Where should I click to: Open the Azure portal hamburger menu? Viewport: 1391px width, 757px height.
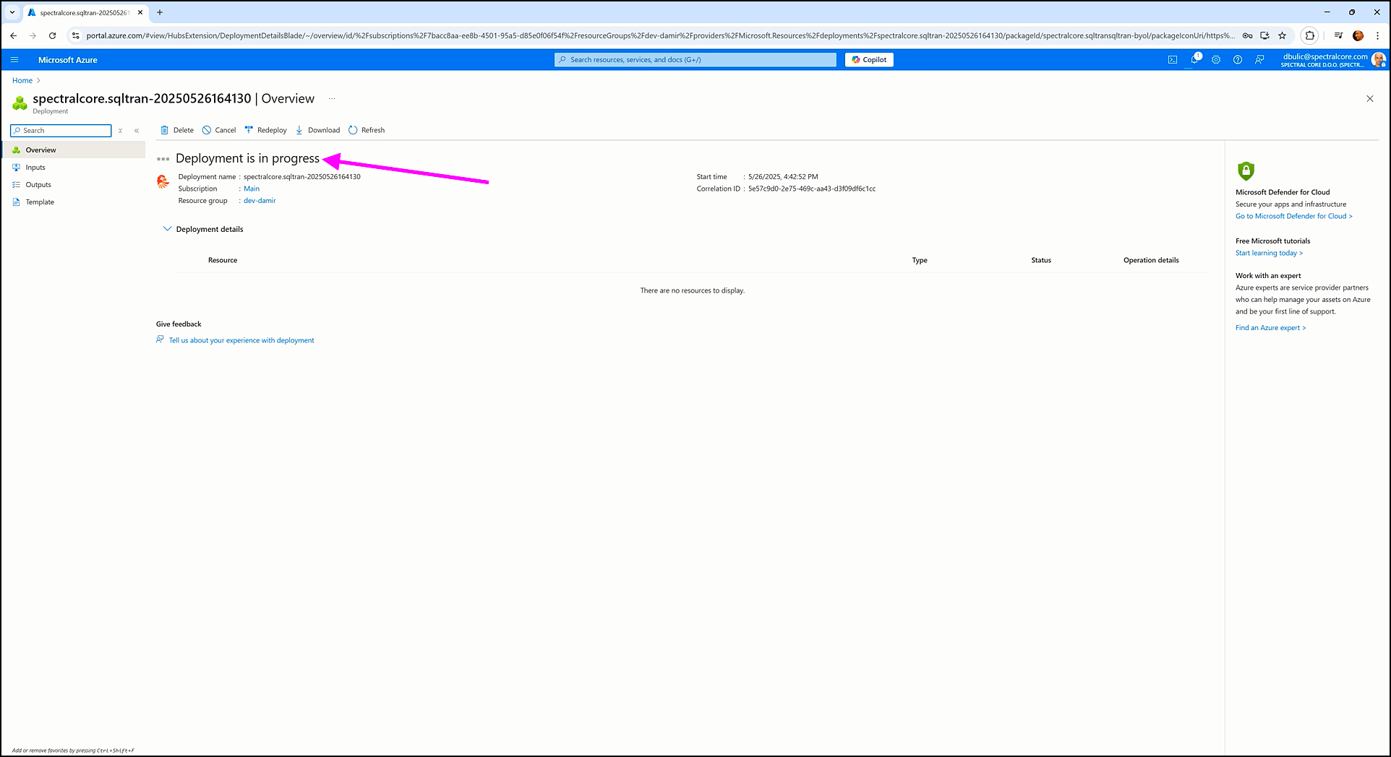(x=14, y=60)
